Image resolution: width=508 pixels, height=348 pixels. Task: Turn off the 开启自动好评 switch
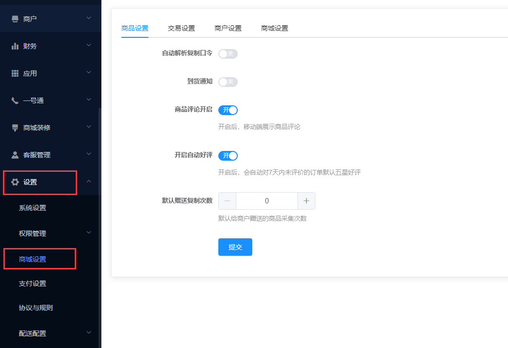pyautogui.click(x=228, y=155)
